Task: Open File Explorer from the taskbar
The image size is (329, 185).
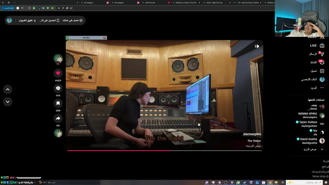Action: pyautogui.click(x=276, y=182)
